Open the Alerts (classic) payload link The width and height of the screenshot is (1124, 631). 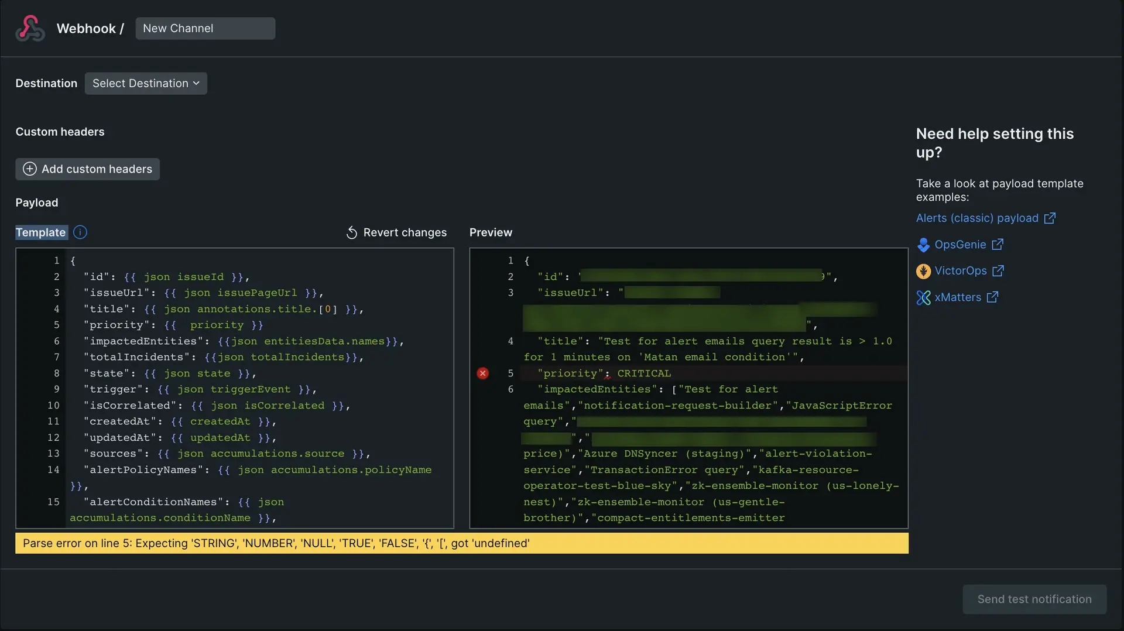pos(976,218)
